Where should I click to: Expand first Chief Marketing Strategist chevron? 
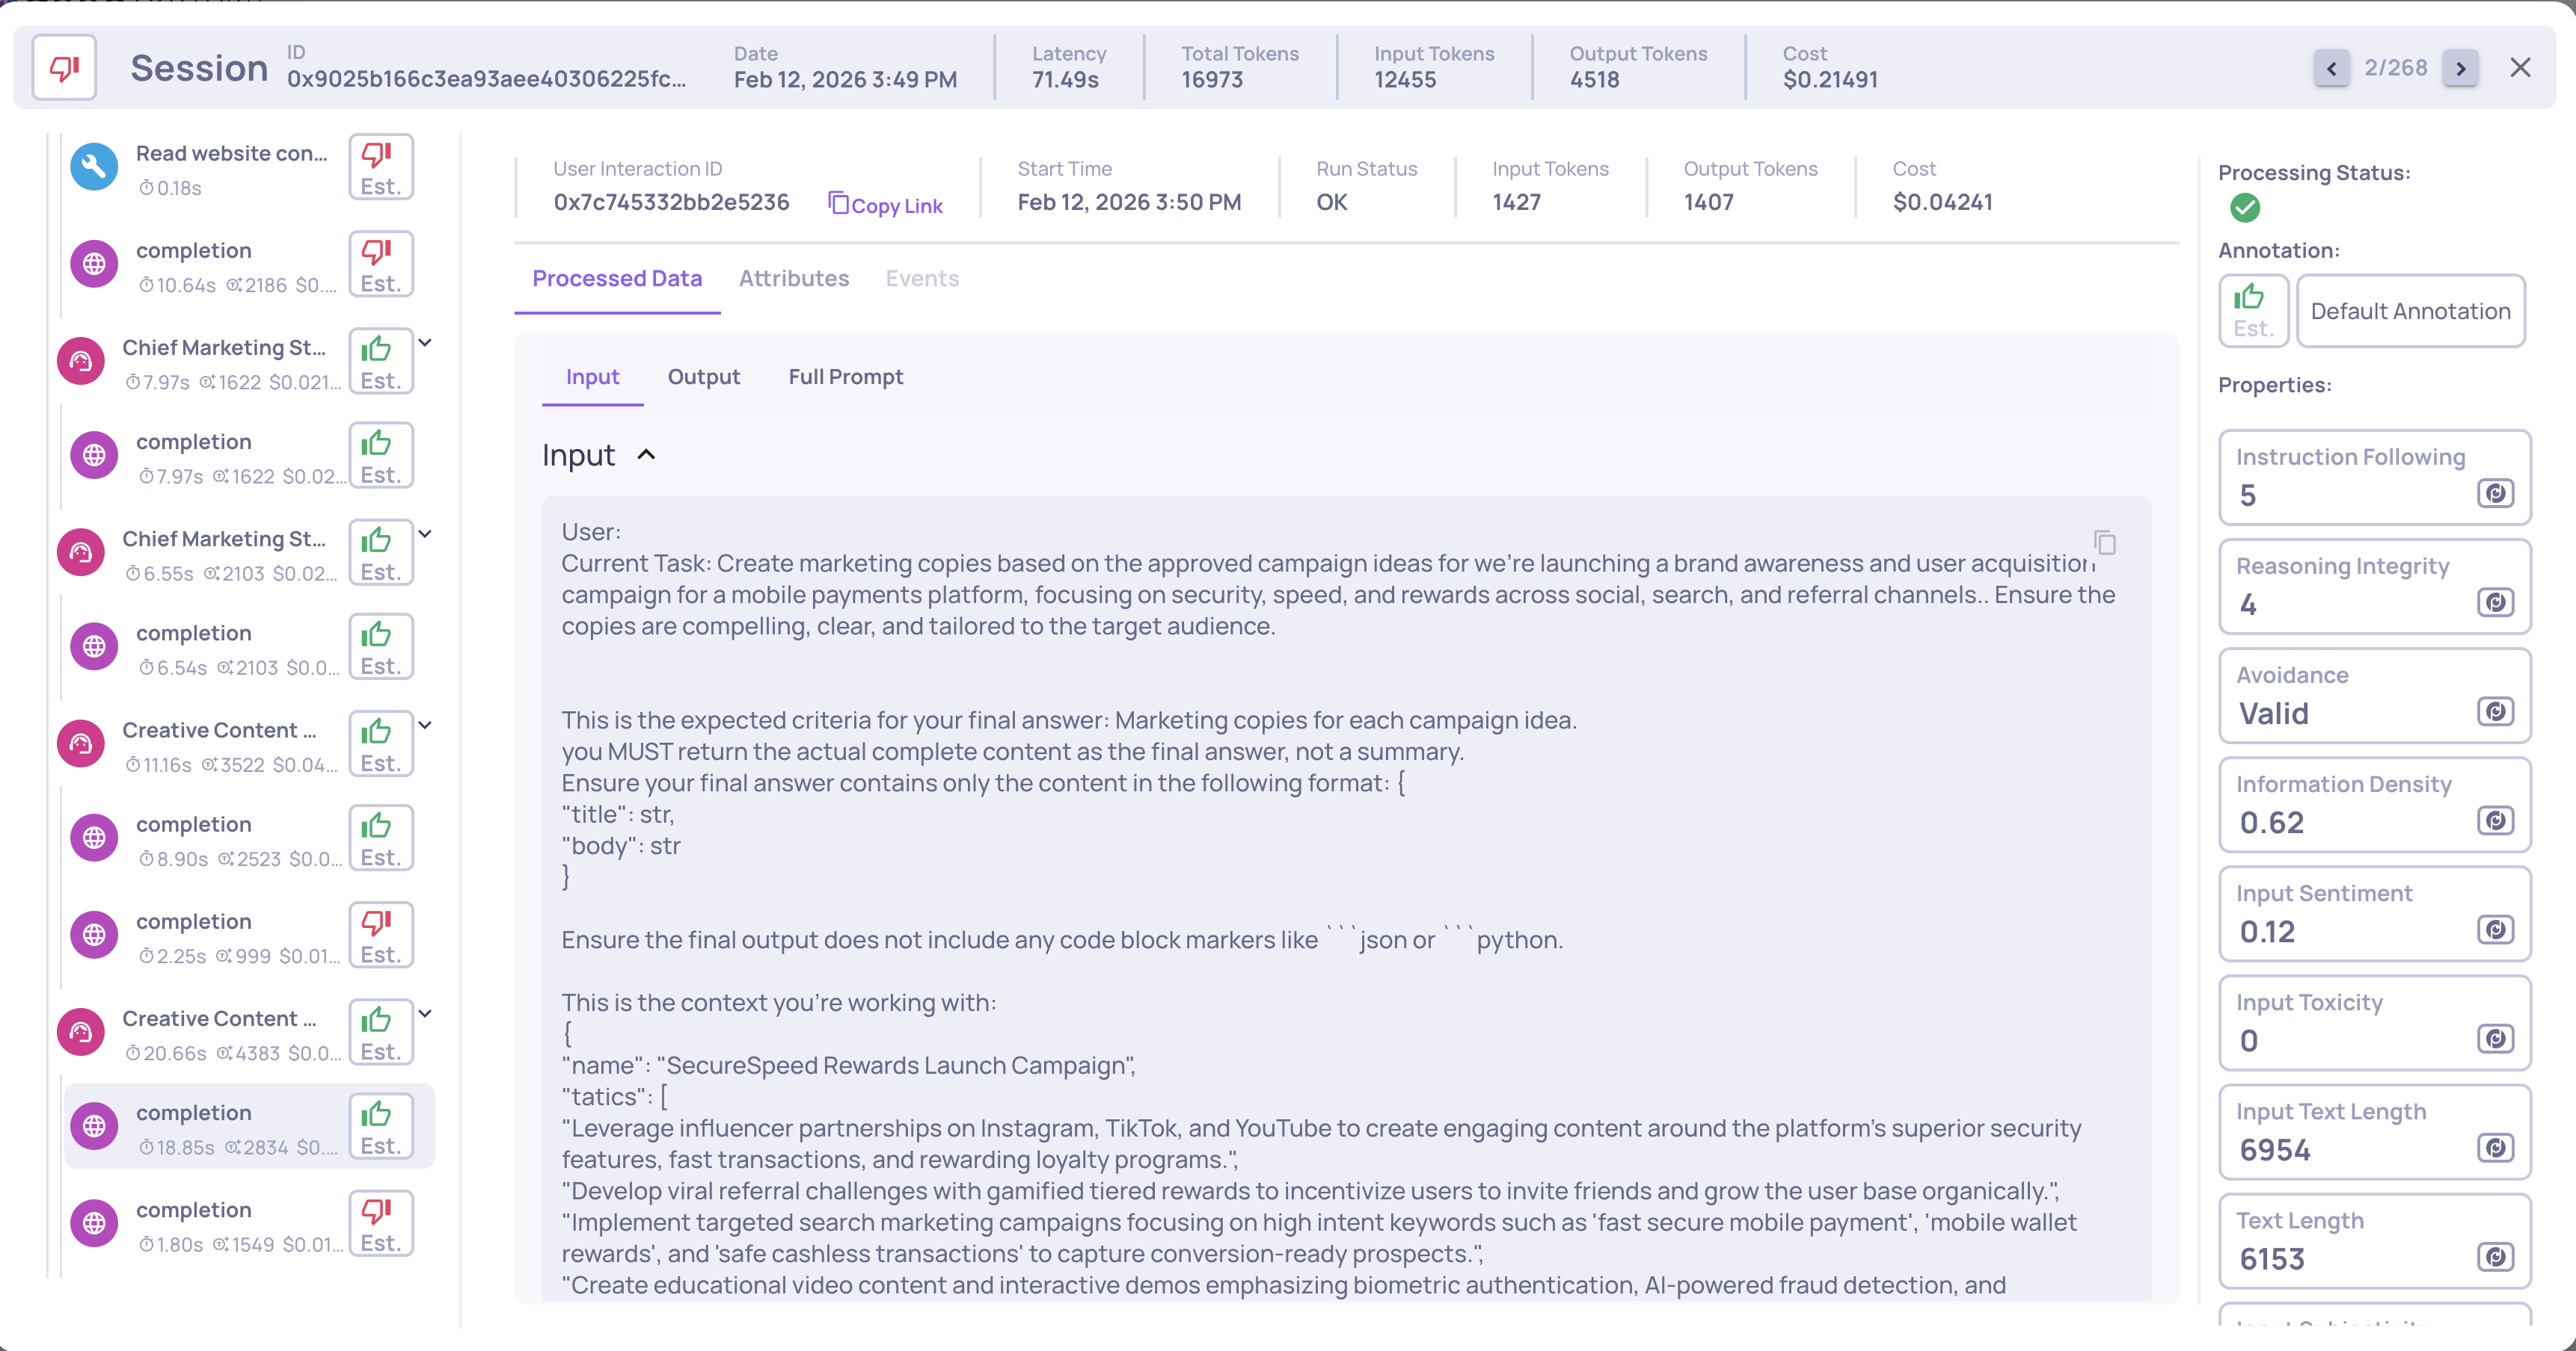[425, 343]
